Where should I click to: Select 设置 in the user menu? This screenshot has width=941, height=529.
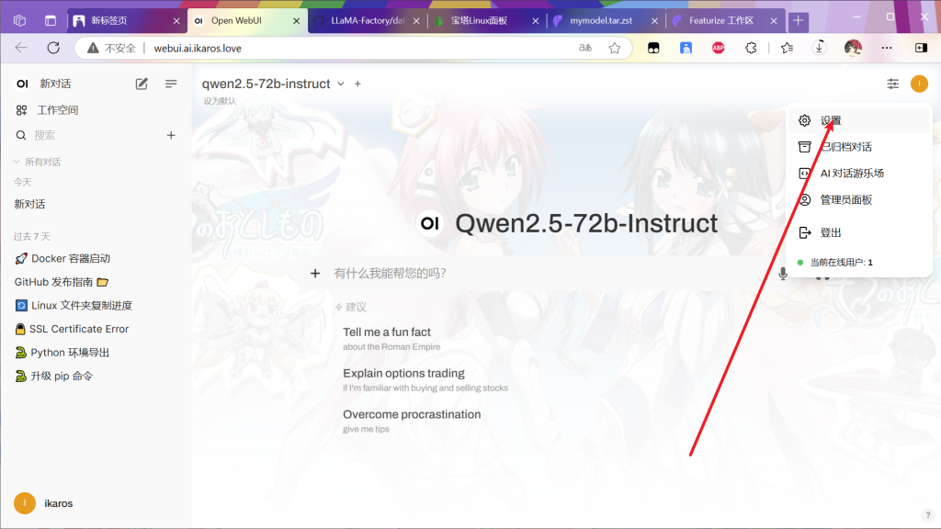858,120
